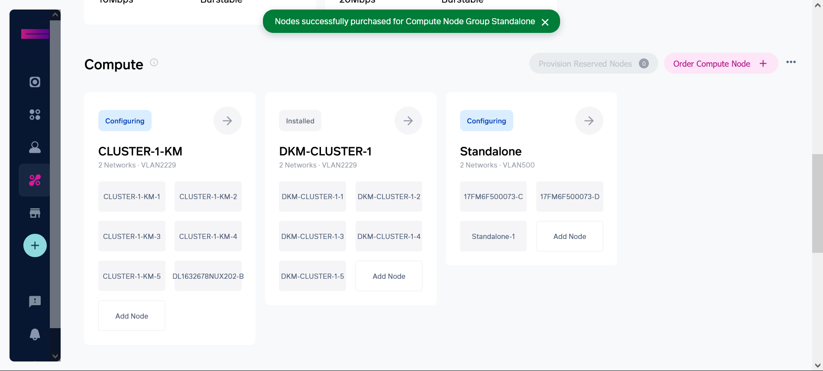Click the teal plus add button in sidebar
Viewport: 823px width, 371px height.
(x=35, y=245)
